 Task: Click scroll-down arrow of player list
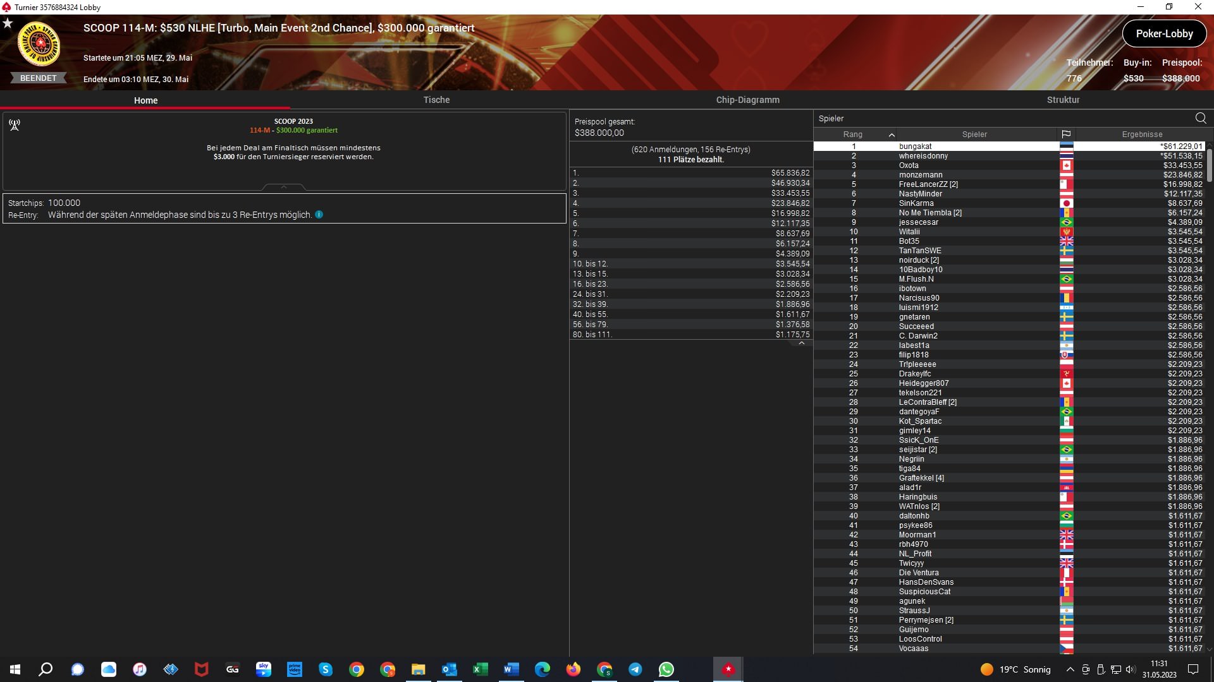tap(1210, 649)
